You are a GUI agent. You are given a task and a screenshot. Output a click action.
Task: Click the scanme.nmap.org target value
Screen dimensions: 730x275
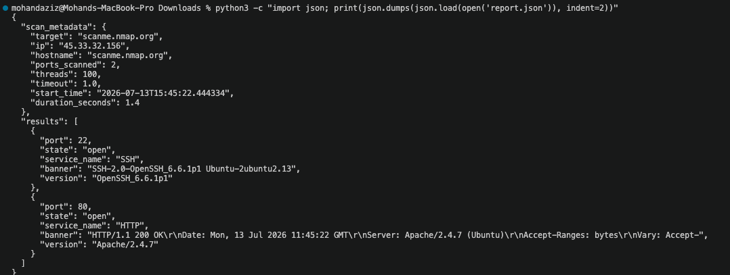120,36
